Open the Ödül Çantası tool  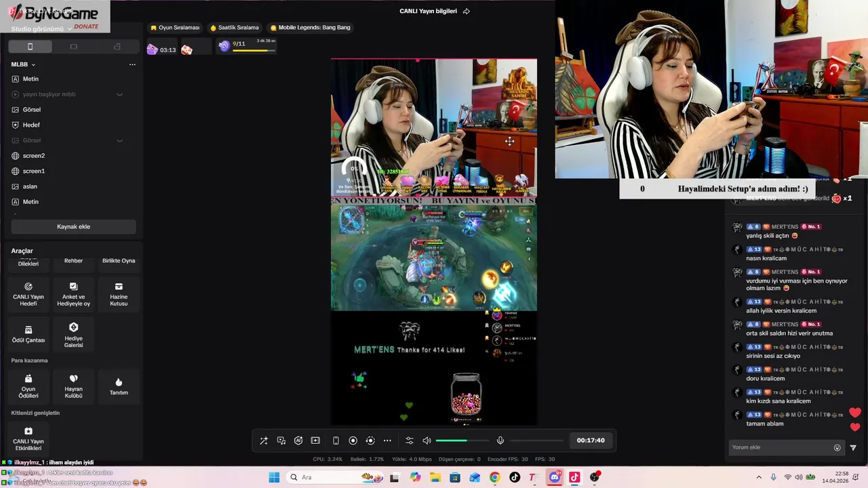pos(28,334)
